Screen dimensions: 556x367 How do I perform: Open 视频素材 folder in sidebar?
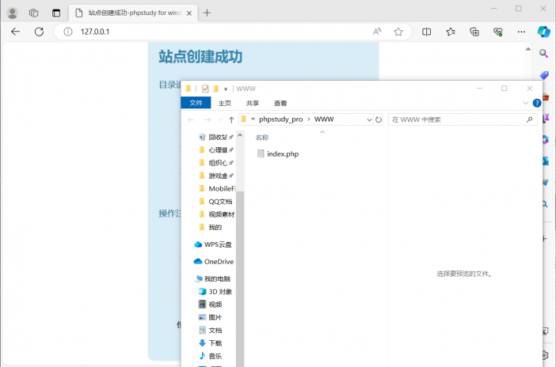tap(216, 214)
